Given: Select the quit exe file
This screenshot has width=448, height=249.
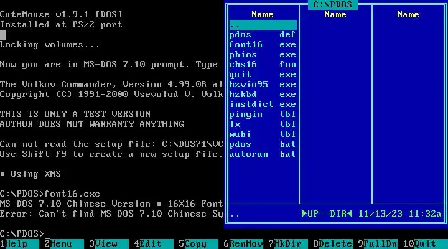Looking at the screenshot, I should pos(263,75).
